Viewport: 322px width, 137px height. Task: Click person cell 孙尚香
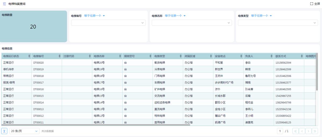click(x=249, y=89)
